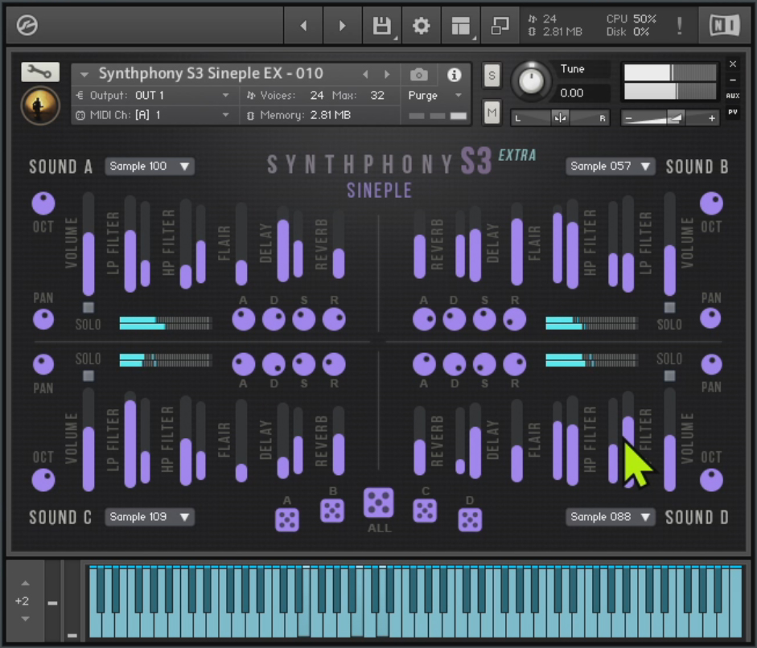
Task: Click the NI logo icon
Action: 724,25
